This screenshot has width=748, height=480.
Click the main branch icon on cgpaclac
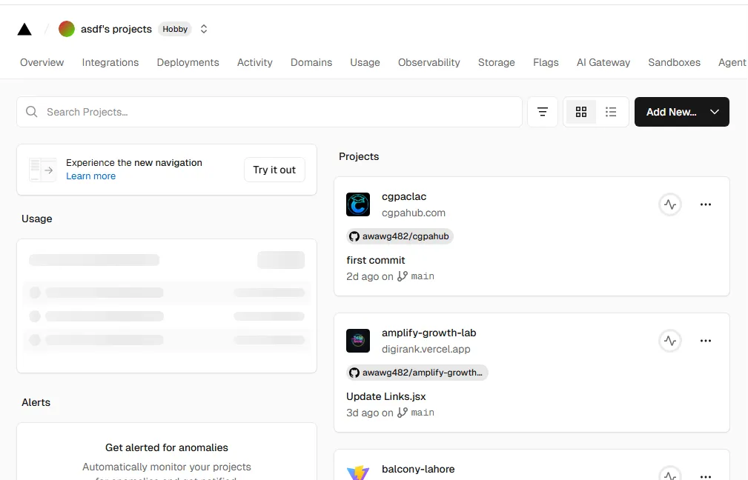402,276
